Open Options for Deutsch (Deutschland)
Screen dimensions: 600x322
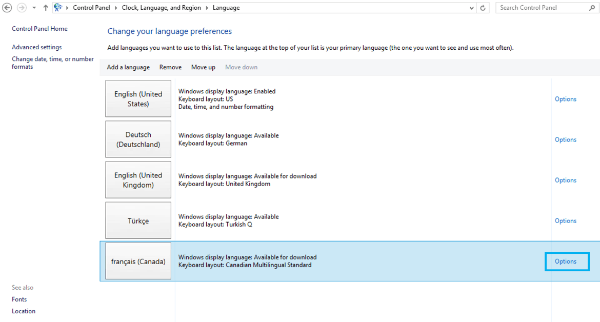coord(566,139)
